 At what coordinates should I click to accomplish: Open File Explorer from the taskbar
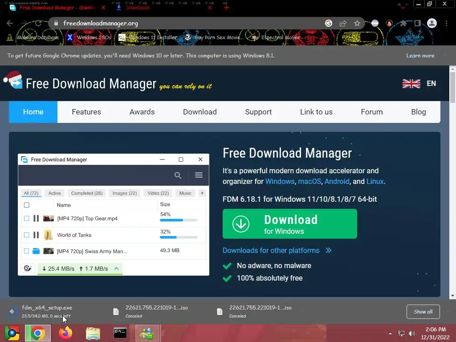[93, 333]
